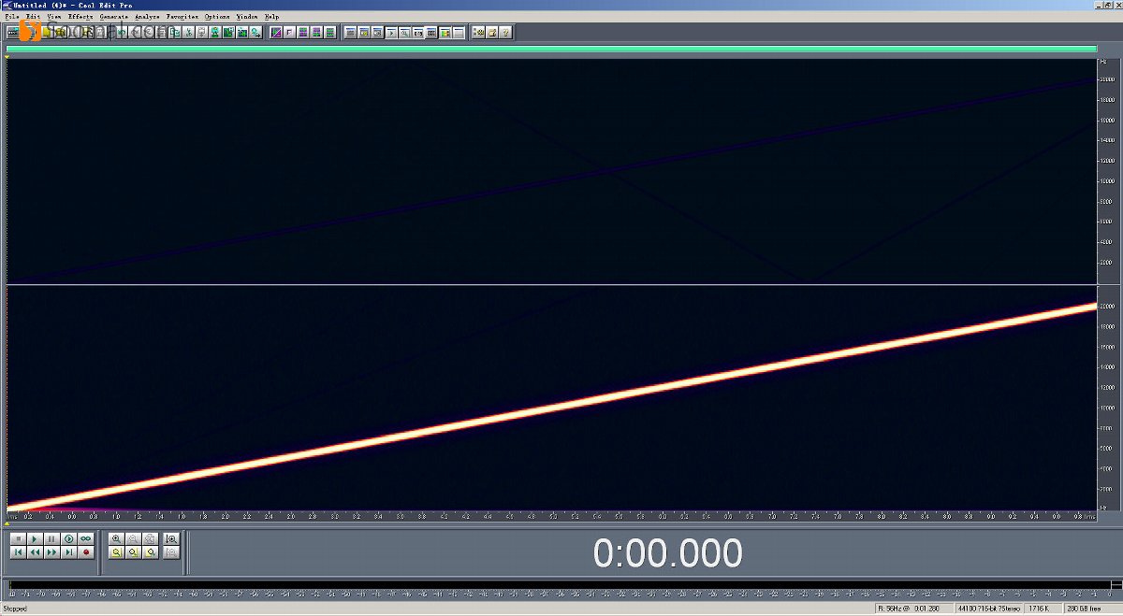Click the large time display 0:00.000
The image size is (1123, 616).
pyautogui.click(x=667, y=553)
